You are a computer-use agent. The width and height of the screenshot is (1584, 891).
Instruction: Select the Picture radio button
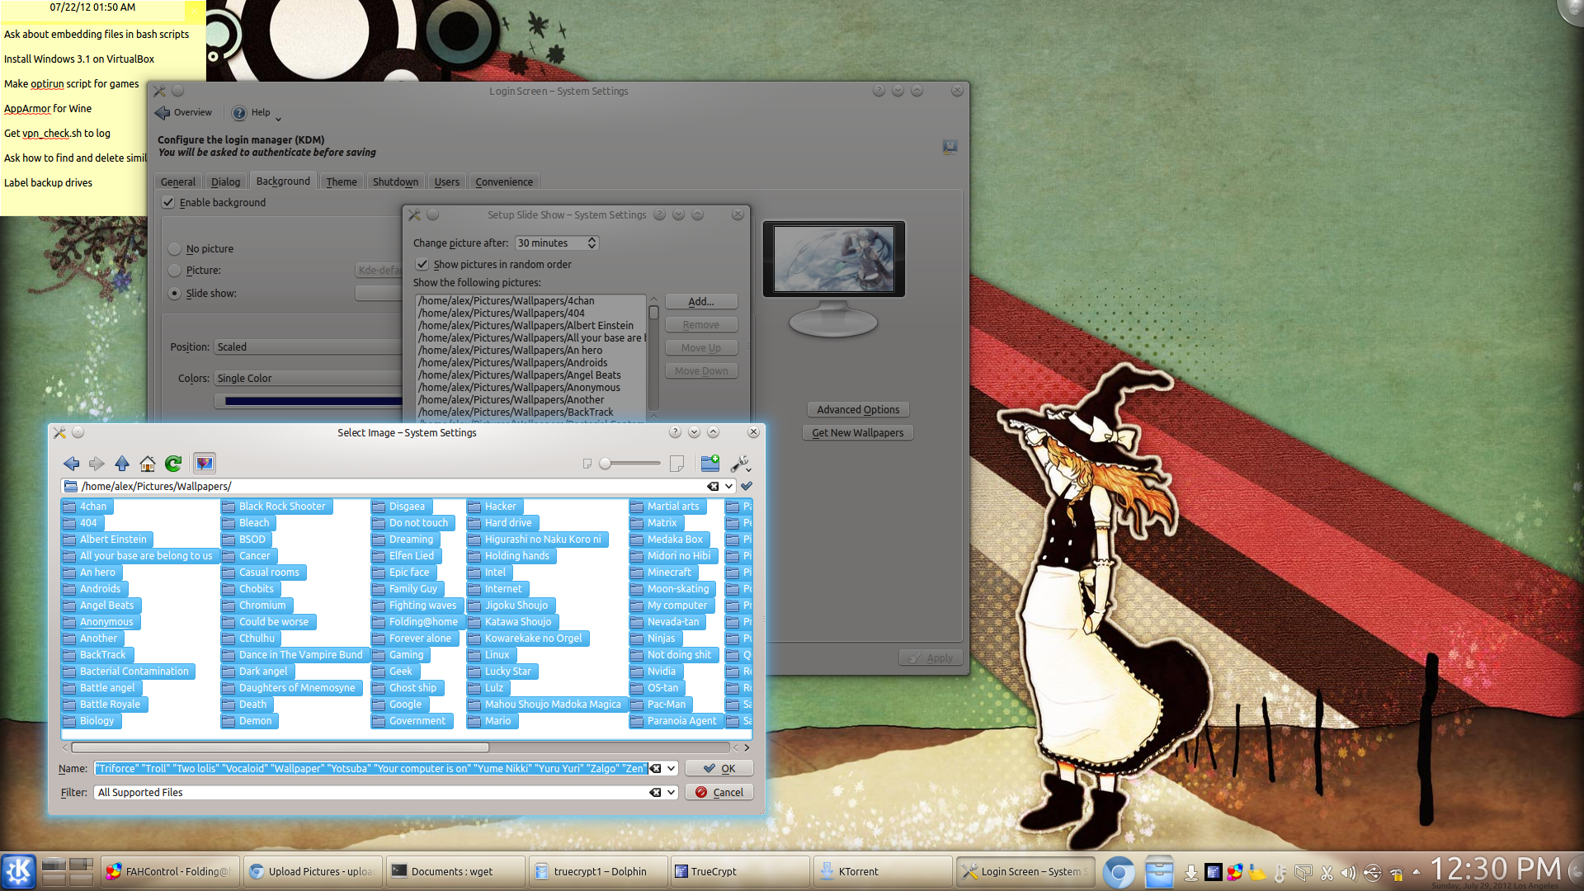tap(174, 271)
